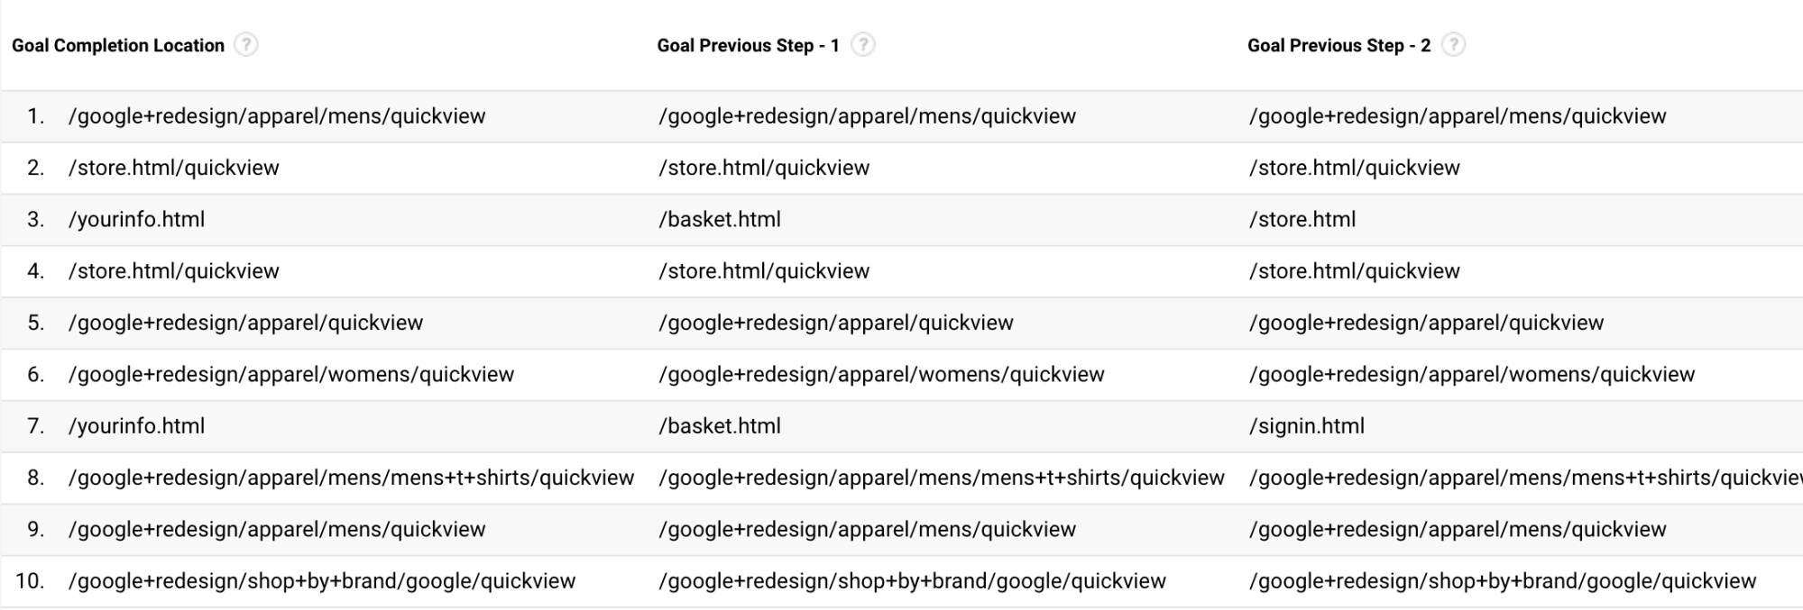Click row 1 mens/quickview completion location
Screen dimensions: 1803x610
(x=277, y=116)
